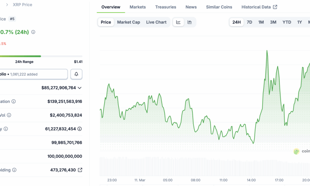Screen dimensions: 310x186
Task: Click info icon next to 0.7% (24h)
Action: (33, 32)
